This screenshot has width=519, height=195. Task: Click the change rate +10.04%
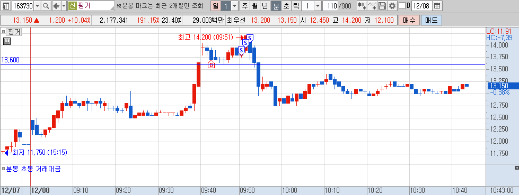click(79, 21)
